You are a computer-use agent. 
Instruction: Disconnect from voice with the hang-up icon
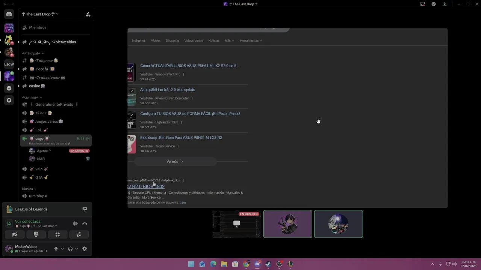pos(85,223)
